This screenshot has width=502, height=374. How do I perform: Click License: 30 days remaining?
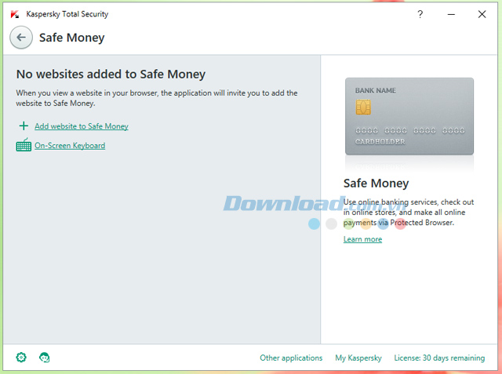[439, 358]
